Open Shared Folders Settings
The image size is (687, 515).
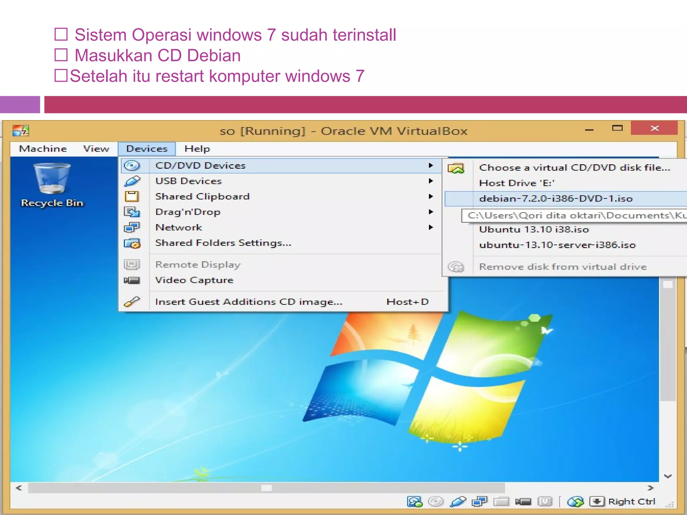click(223, 243)
